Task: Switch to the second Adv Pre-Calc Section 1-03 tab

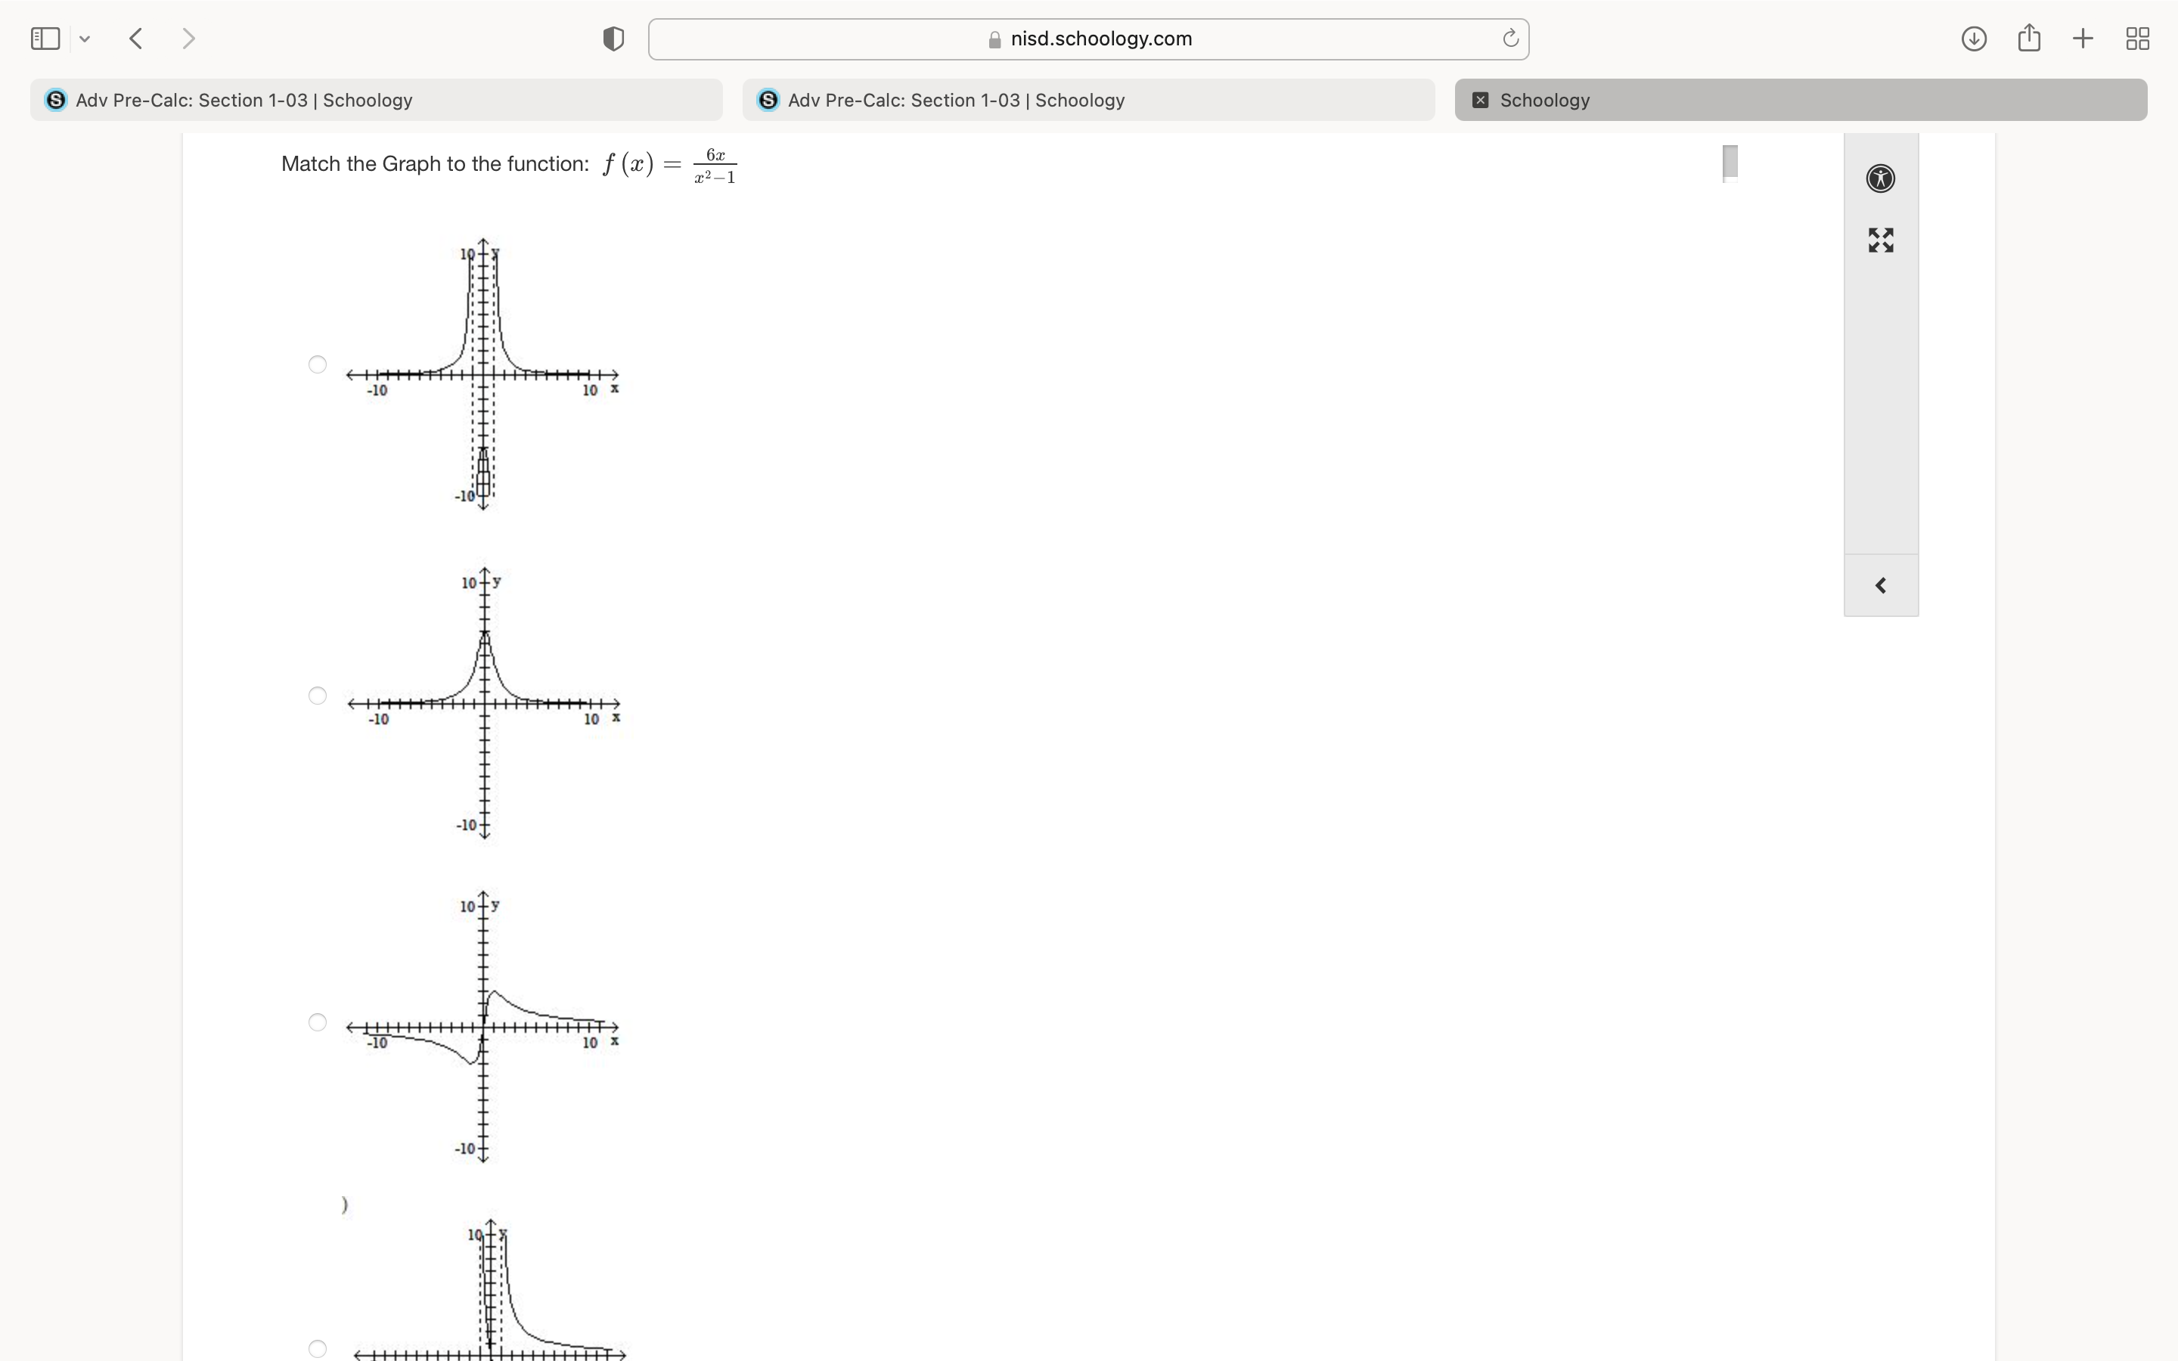Action: 1088,100
